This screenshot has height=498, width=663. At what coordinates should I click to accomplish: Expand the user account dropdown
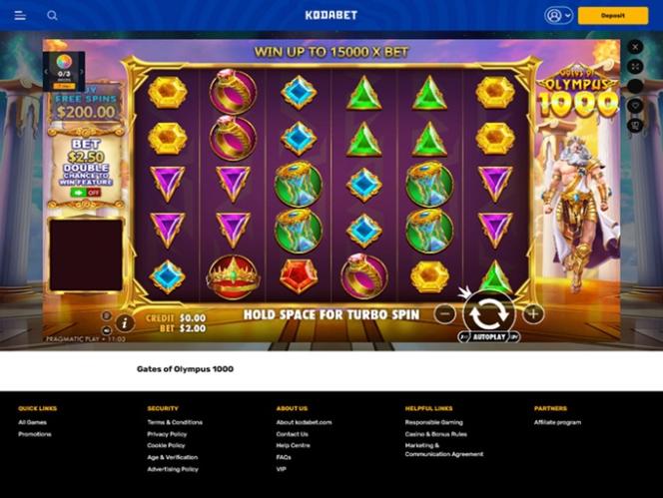click(x=558, y=16)
